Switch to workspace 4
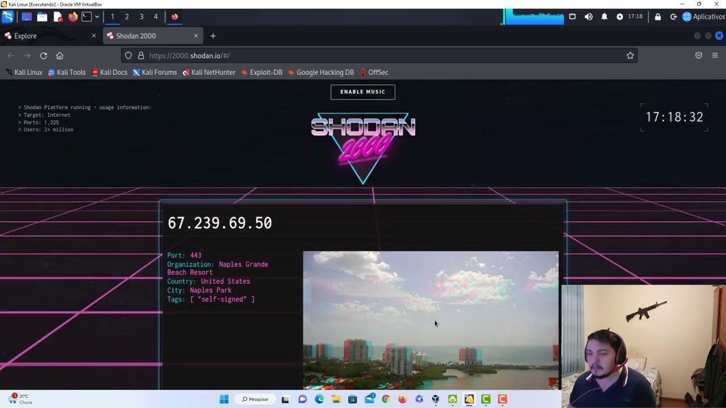The width and height of the screenshot is (726, 408). pos(155,17)
